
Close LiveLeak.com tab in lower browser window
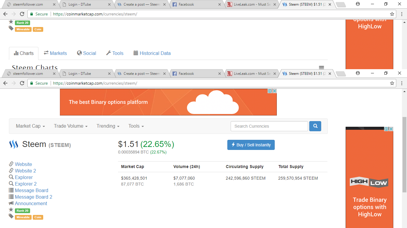(x=275, y=74)
